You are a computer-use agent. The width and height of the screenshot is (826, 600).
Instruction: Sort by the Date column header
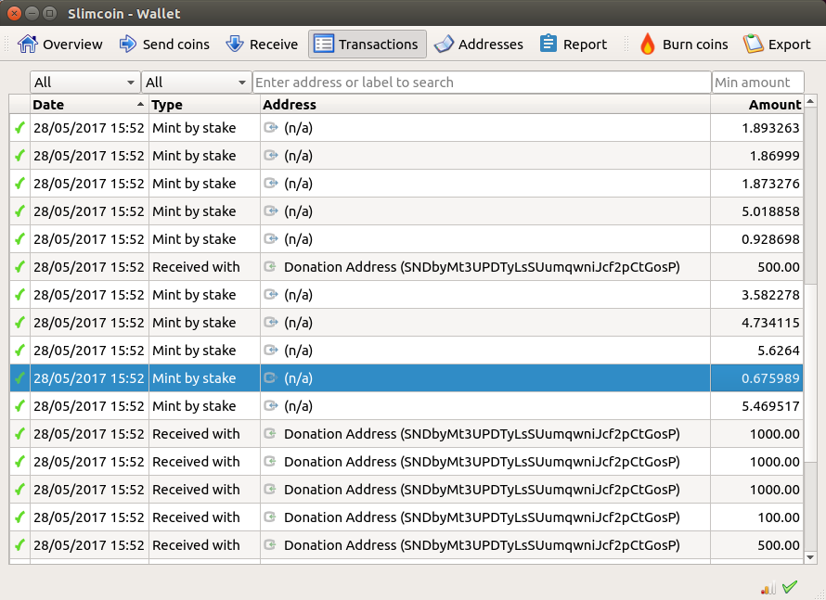pos(89,104)
